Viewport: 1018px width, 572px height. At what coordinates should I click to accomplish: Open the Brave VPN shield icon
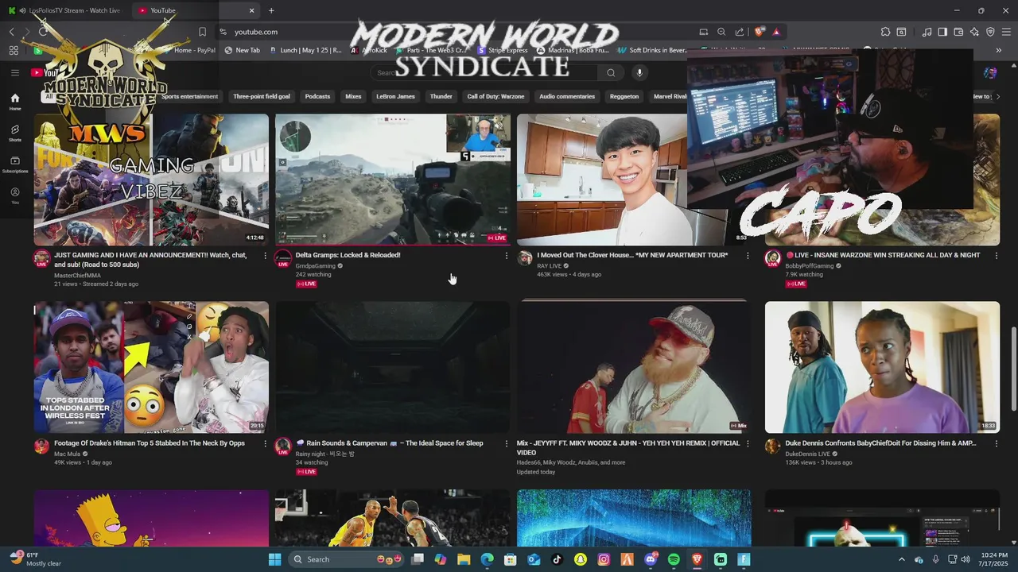click(x=990, y=32)
